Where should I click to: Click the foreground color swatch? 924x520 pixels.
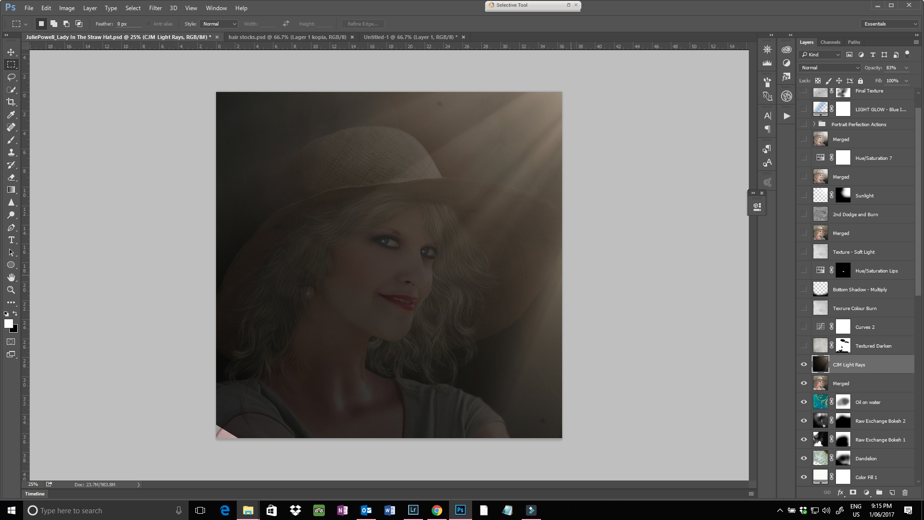point(8,324)
